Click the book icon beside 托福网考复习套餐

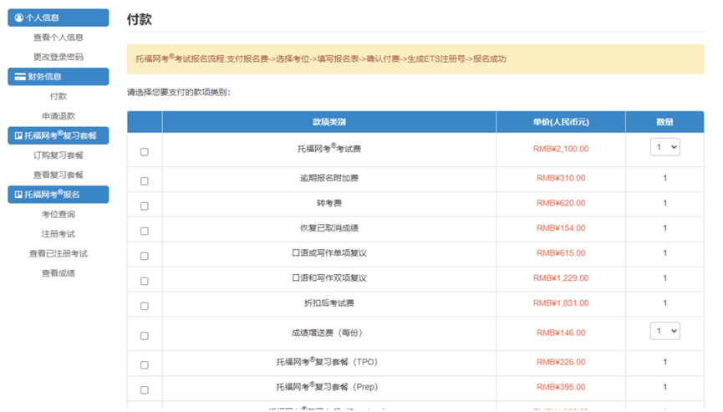pos(18,135)
